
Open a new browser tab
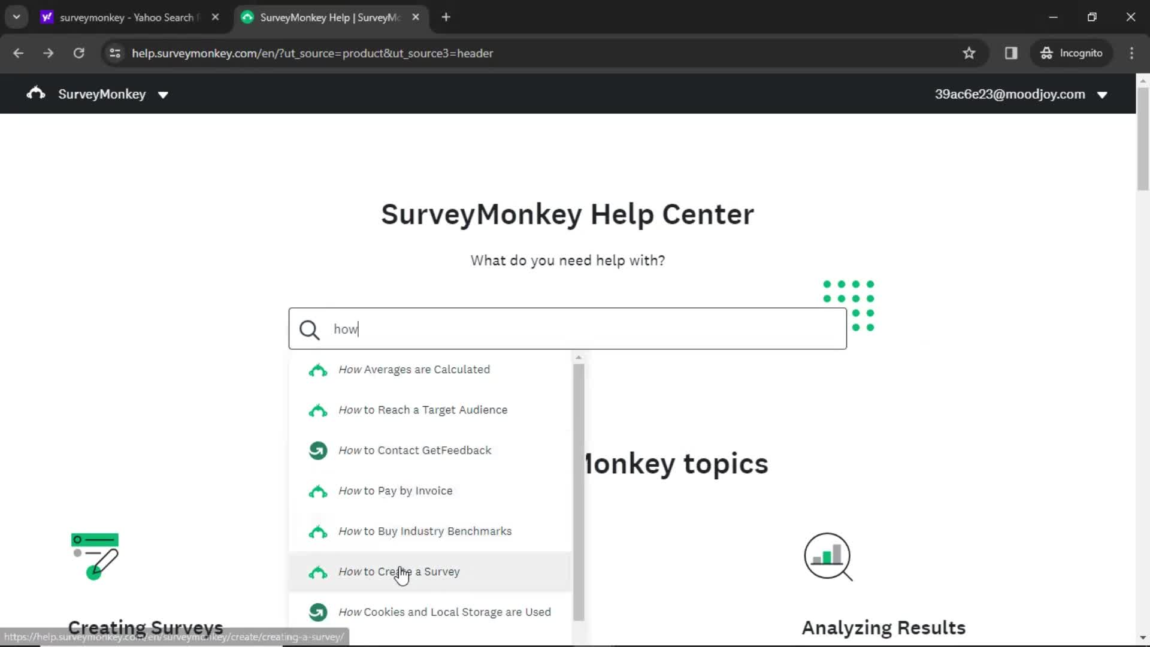(x=446, y=17)
